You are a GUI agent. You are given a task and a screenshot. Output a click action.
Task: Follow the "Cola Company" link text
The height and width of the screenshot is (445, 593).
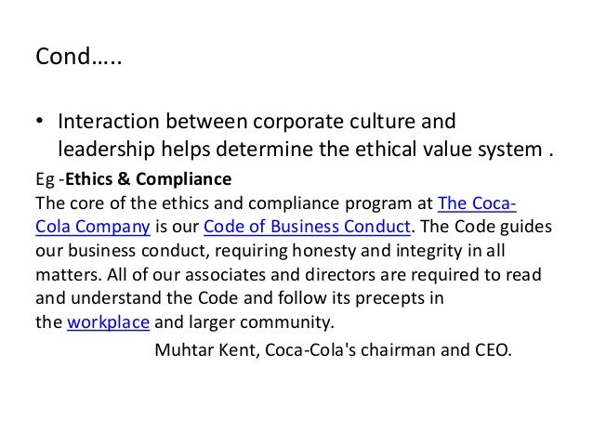coord(93,227)
